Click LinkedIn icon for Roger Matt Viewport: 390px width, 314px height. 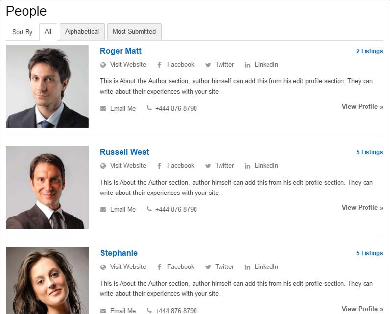tap(247, 65)
